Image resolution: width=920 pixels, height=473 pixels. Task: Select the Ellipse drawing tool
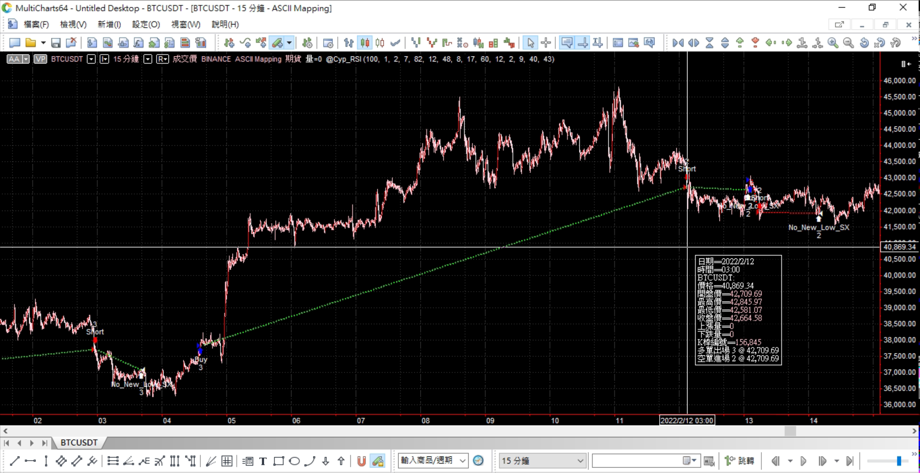click(x=294, y=461)
